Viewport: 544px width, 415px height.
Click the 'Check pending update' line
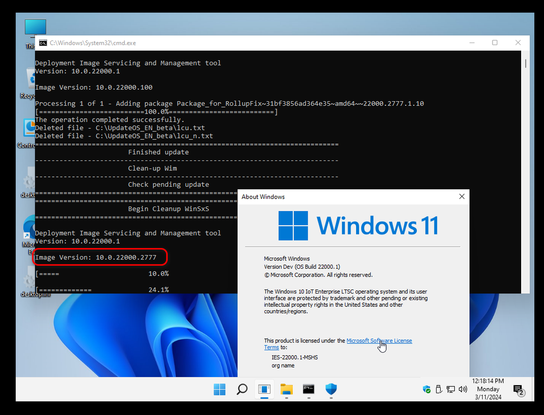169,185
